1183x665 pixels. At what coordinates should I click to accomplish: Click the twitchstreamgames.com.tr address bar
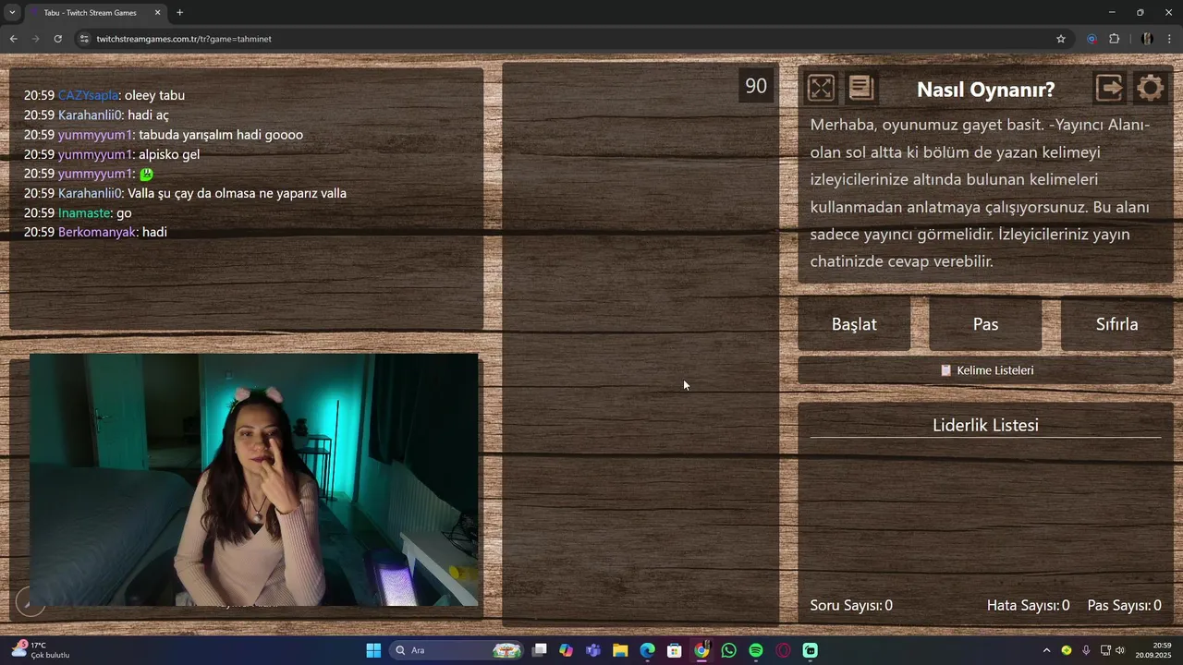click(573, 39)
